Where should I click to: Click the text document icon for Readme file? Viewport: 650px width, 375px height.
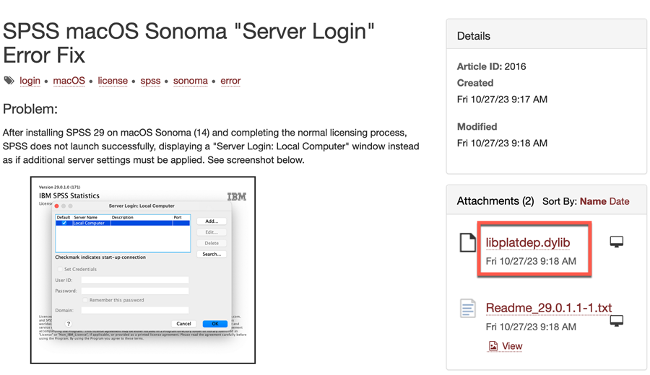coord(467,309)
